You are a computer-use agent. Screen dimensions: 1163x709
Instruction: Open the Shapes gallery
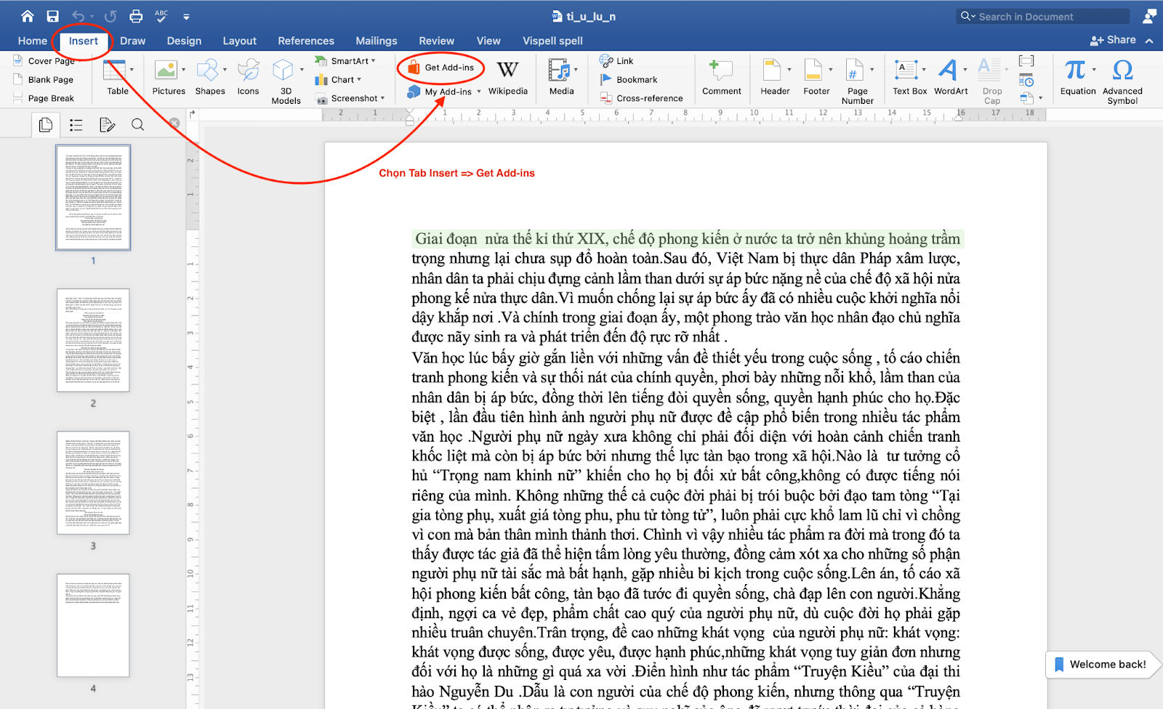point(209,77)
